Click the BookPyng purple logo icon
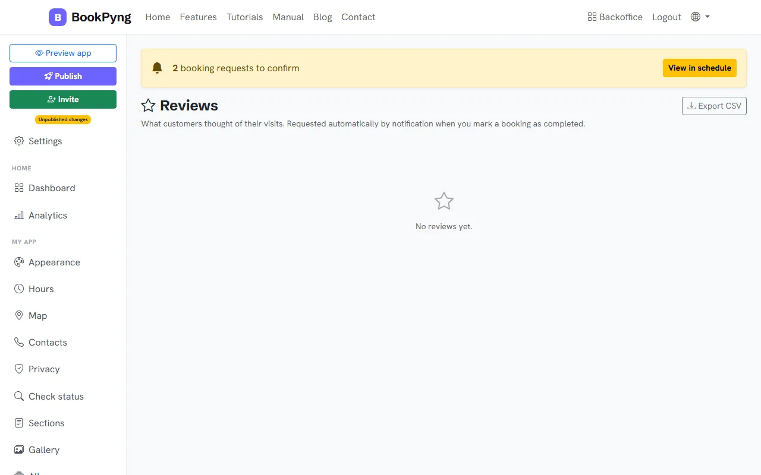This screenshot has width=761, height=475. (x=58, y=17)
